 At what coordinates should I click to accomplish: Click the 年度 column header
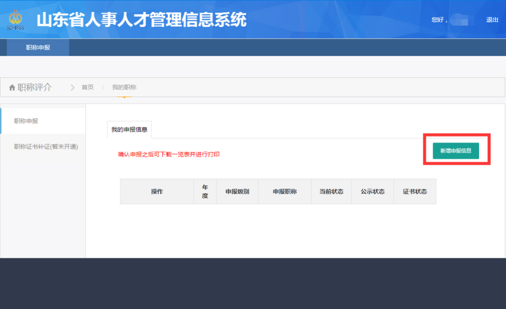[205, 191]
